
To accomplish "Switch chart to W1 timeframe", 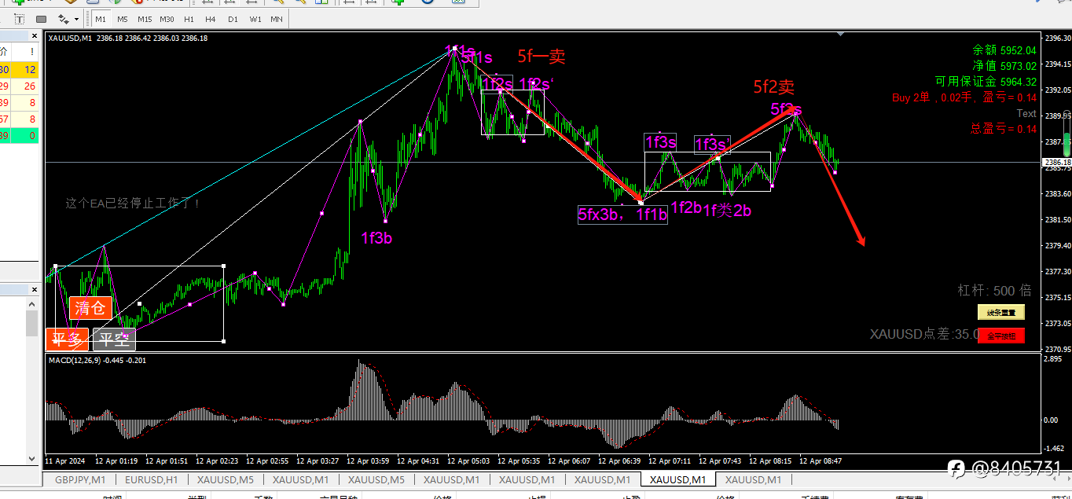I will (255, 18).
